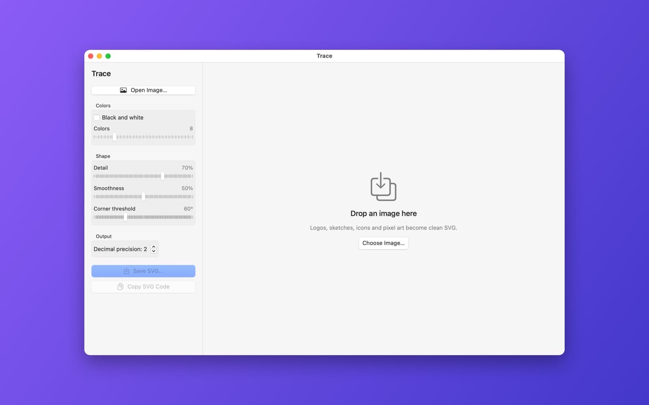Click the Copy SVG Code clipboard icon
Screen dimensions: 649x405
(120, 287)
